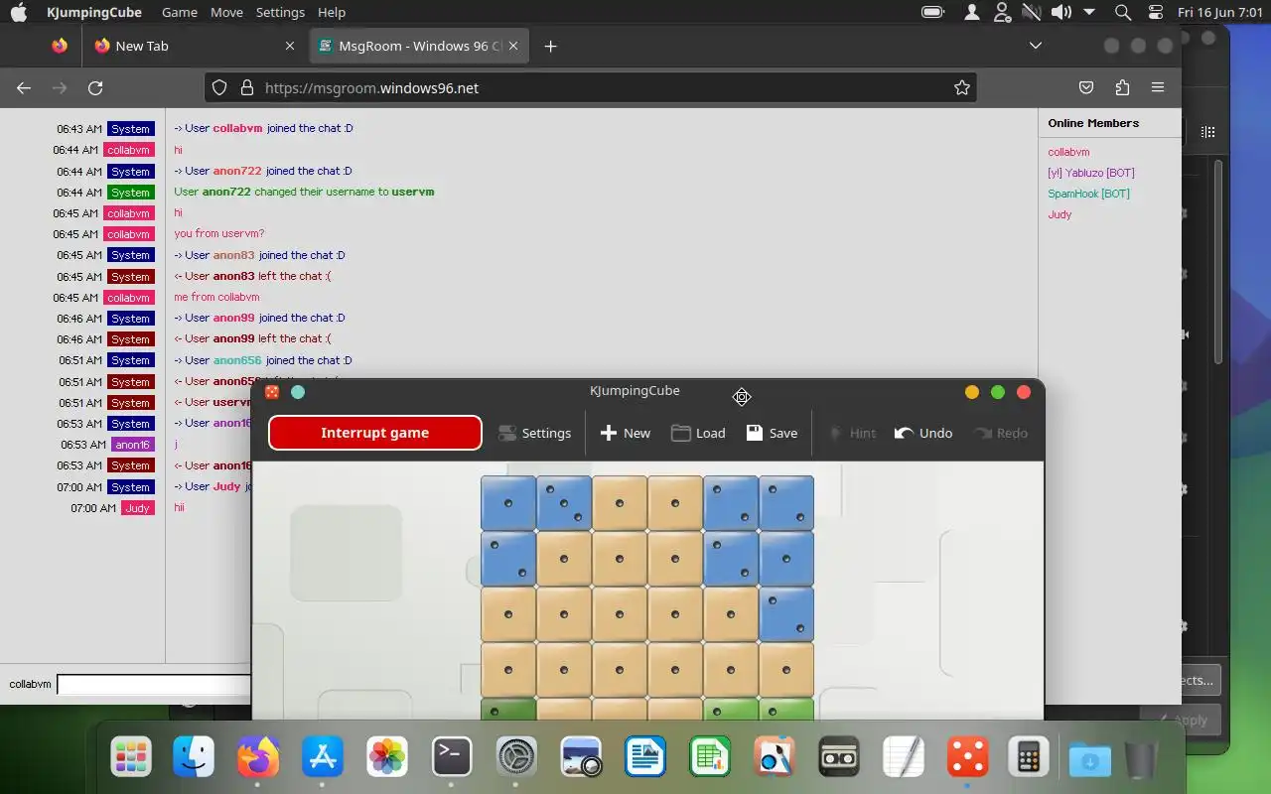Bookmark this page with the star
The image size is (1271, 794).
coord(961,87)
